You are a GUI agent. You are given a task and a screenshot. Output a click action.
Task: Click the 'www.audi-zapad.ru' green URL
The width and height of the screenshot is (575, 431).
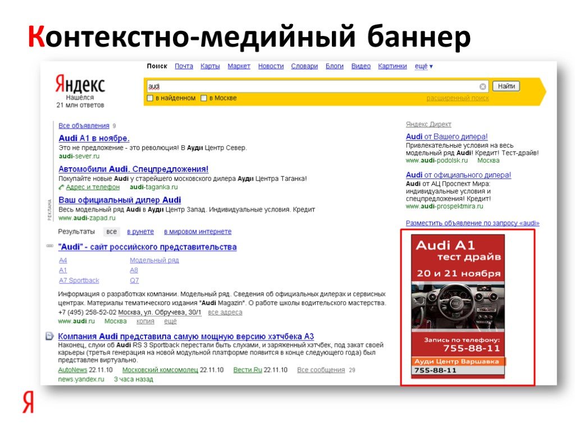pos(87,218)
